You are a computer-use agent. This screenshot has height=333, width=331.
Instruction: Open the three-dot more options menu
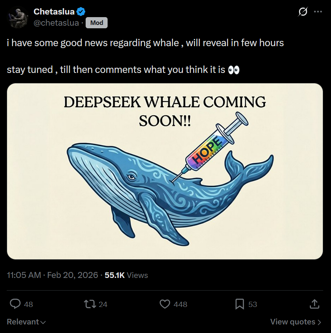[x=318, y=12]
